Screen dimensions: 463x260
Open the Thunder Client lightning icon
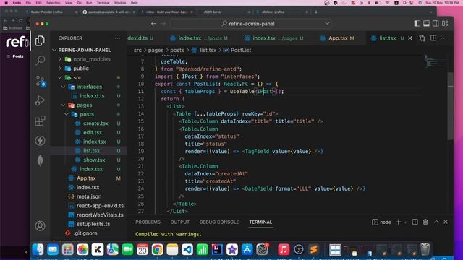(41, 141)
